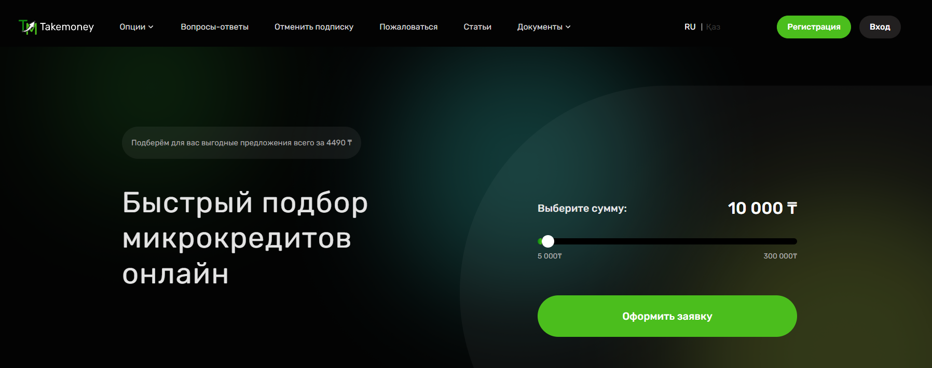Image resolution: width=932 pixels, height=368 pixels.
Task: Click the 5 000₸ minimum label
Action: 550,256
